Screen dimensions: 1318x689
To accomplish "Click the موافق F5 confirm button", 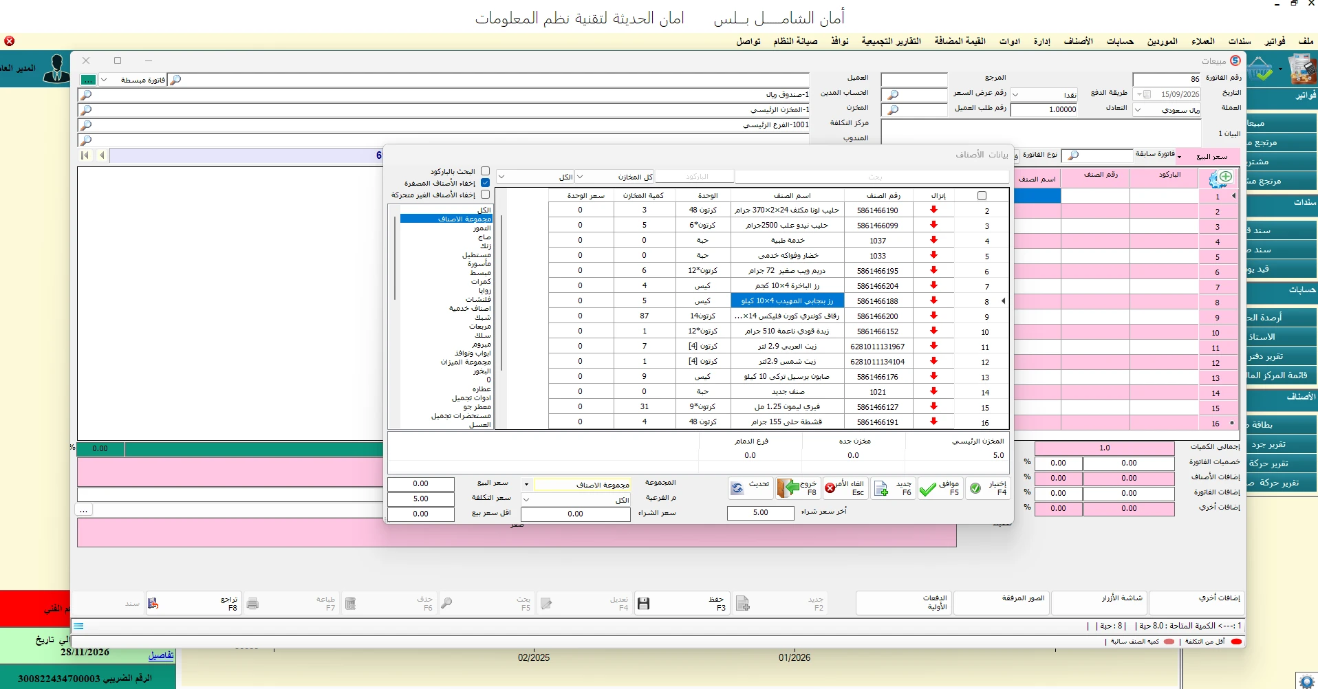I will 940,488.
